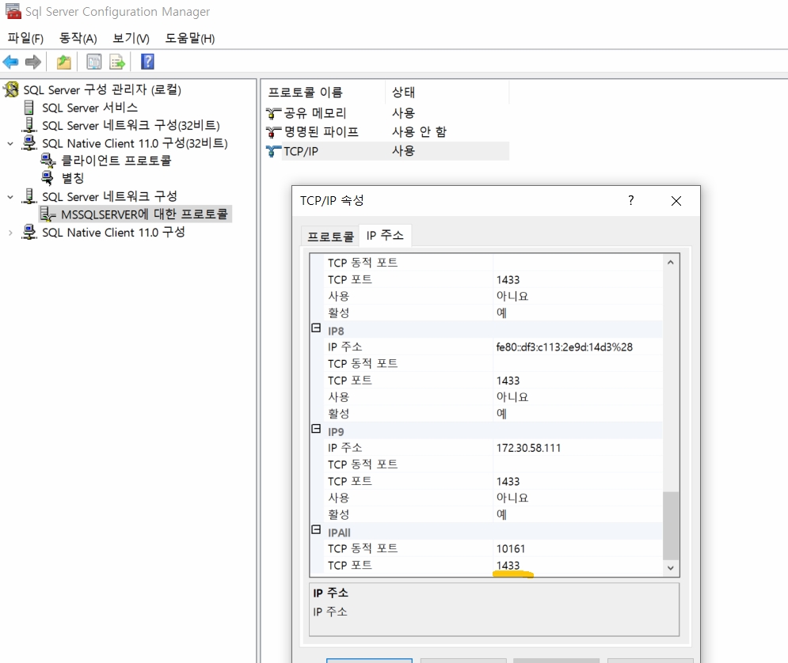Image resolution: width=788 pixels, height=663 pixels.
Task: Click the IP8 TCP 포트 value 1433
Action: (x=508, y=381)
